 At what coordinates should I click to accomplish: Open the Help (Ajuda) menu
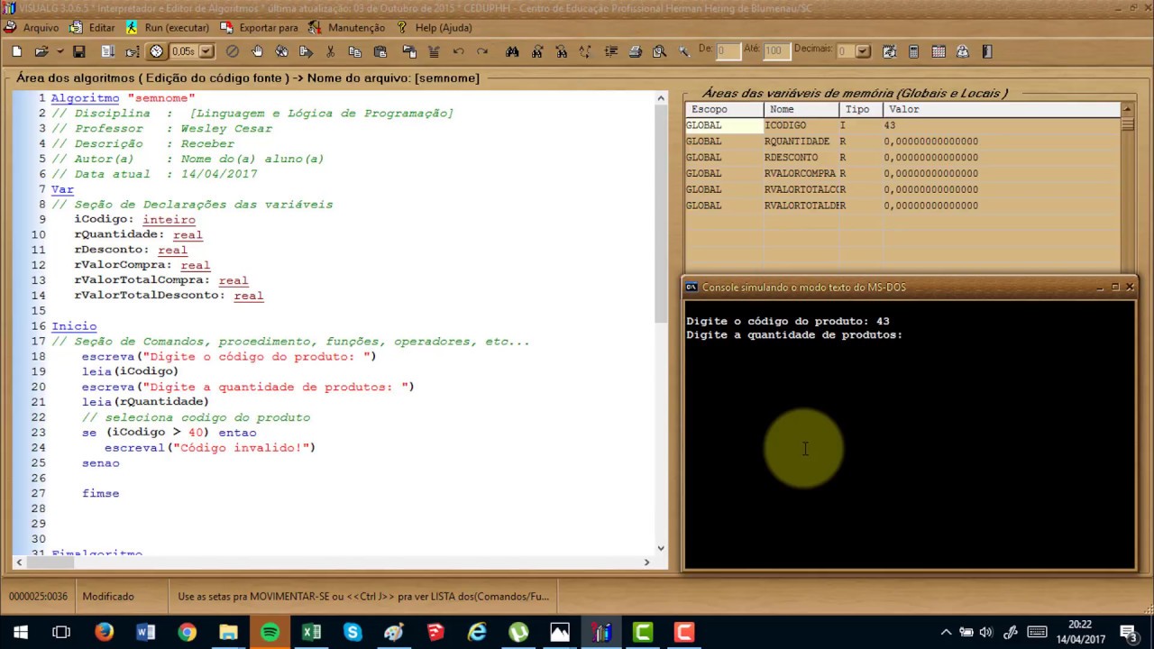[x=434, y=28]
